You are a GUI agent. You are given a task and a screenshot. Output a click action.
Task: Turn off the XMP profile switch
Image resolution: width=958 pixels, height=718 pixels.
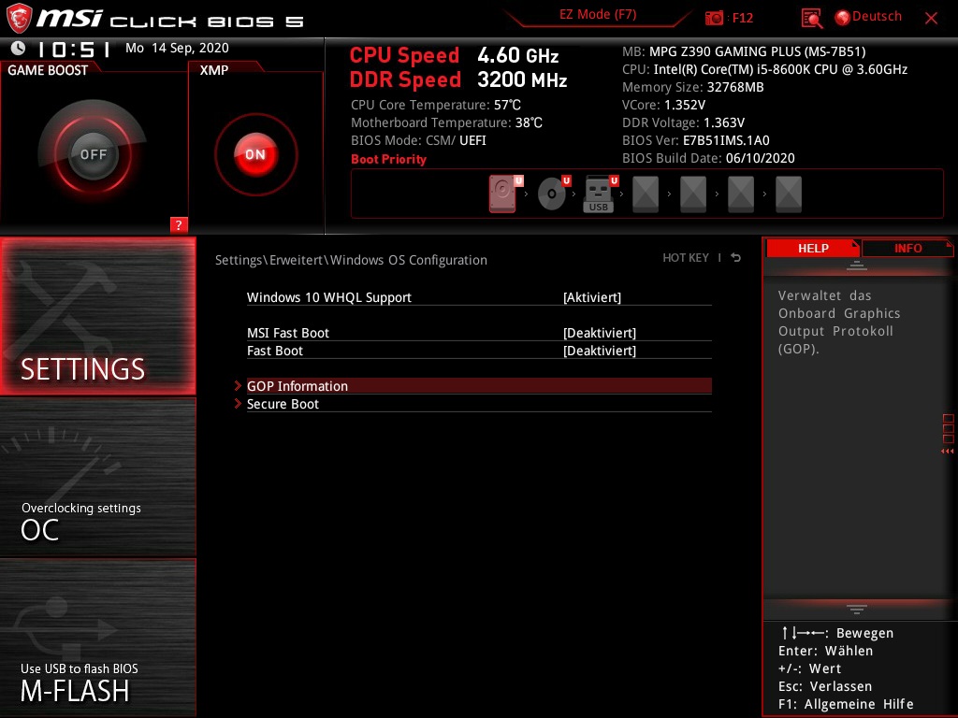point(254,154)
